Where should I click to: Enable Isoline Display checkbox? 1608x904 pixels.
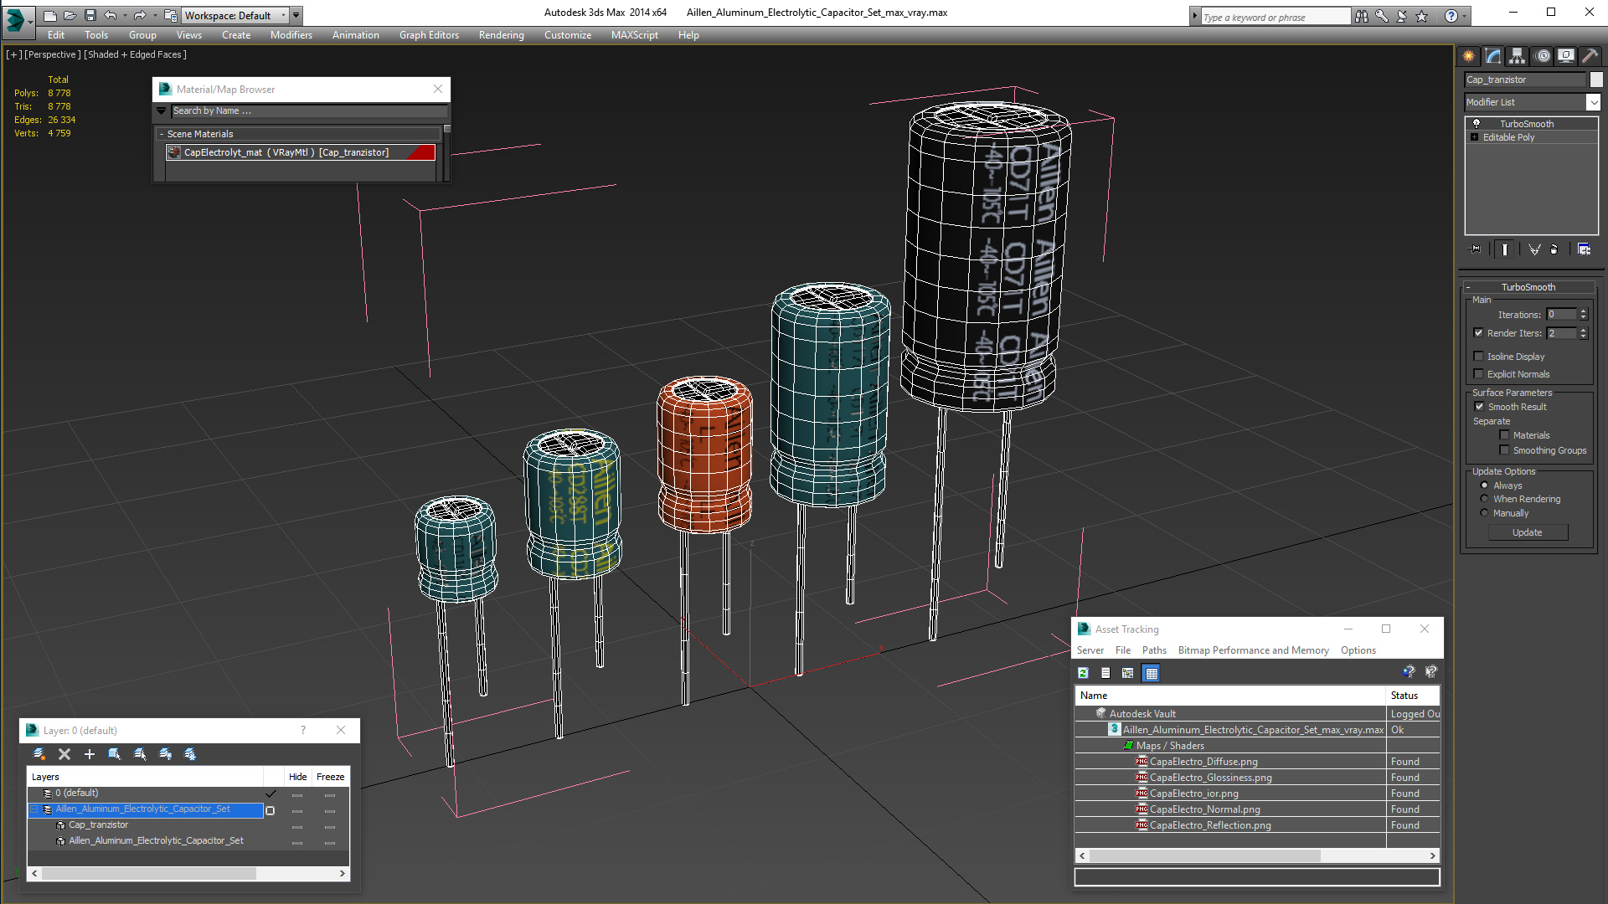click(1479, 357)
